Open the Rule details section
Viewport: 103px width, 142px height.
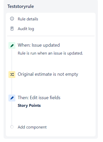click(28, 19)
